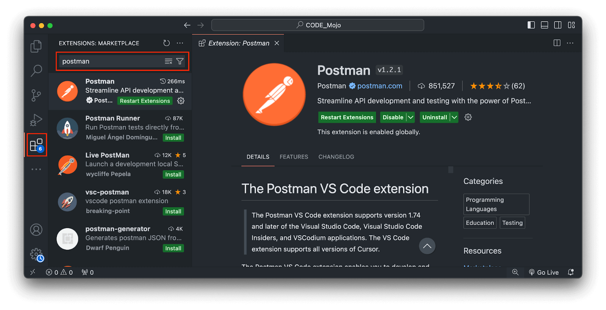Click the remote window status icon
The height and width of the screenshot is (310, 606).
pyautogui.click(x=33, y=272)
